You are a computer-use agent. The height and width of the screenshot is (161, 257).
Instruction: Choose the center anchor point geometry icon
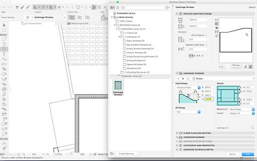point(72,17)
